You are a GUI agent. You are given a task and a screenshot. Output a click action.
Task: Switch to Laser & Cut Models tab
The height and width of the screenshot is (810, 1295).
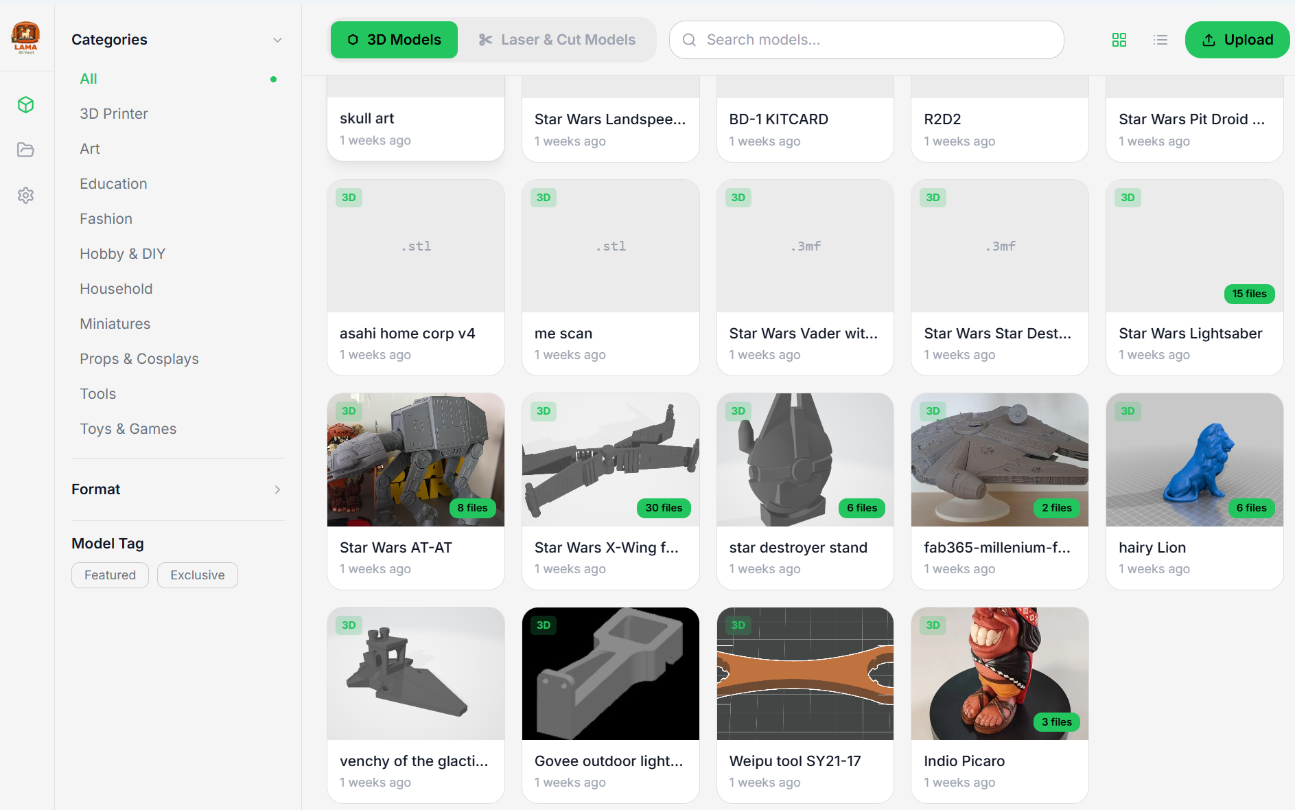557,40
